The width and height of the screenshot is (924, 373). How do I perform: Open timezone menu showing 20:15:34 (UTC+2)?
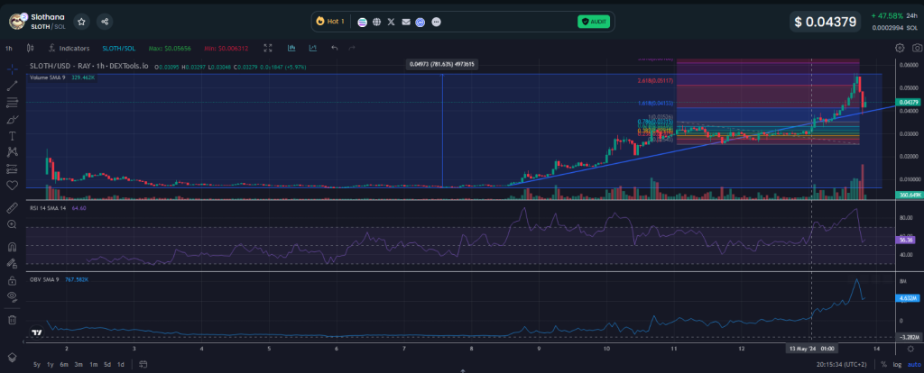coord(842,365)
